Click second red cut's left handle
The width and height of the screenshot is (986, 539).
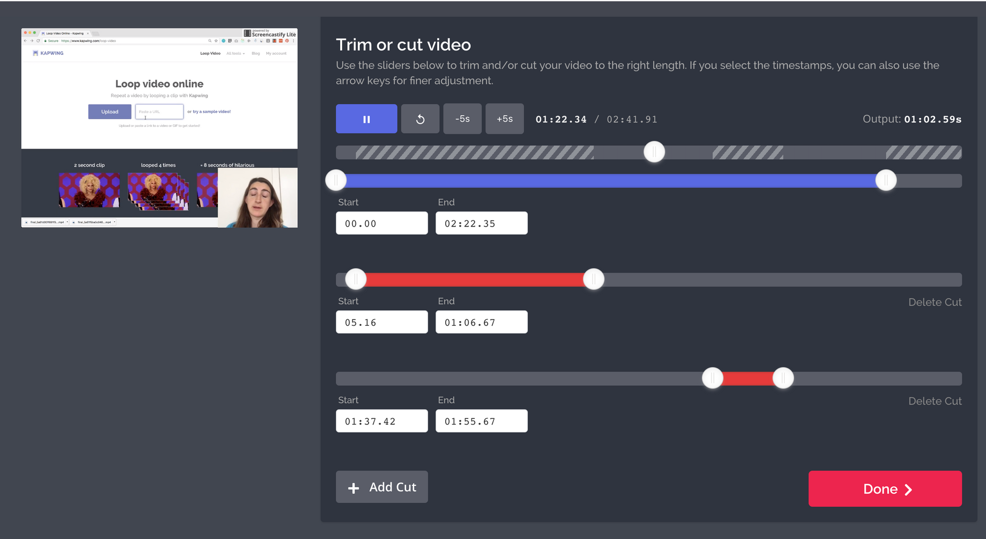712,378
